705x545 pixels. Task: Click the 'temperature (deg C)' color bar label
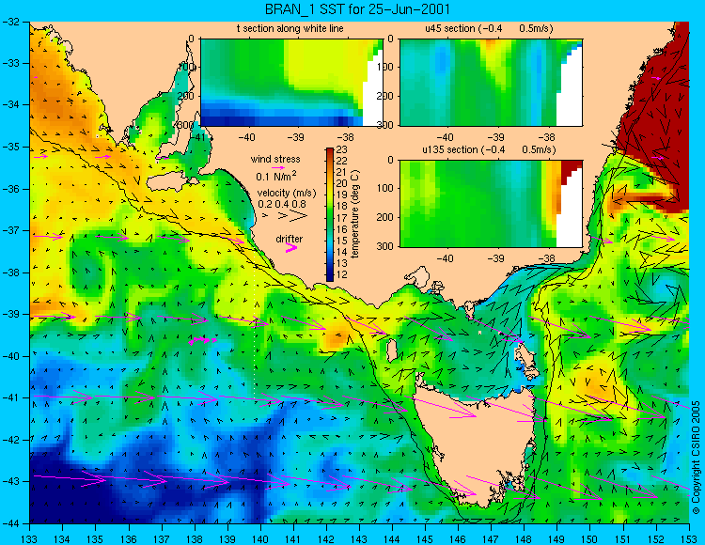coord(355,214)
